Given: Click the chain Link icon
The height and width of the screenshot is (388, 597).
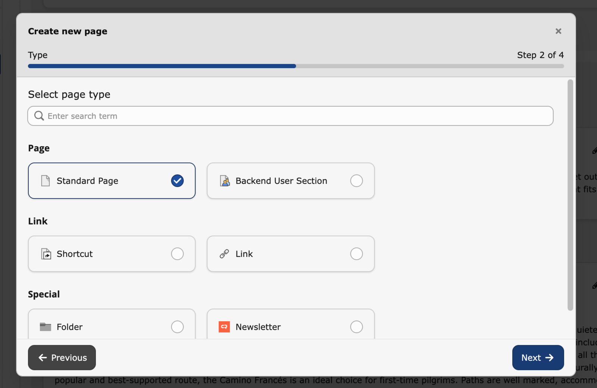Looking at the screenshot, I should [224, 254].
